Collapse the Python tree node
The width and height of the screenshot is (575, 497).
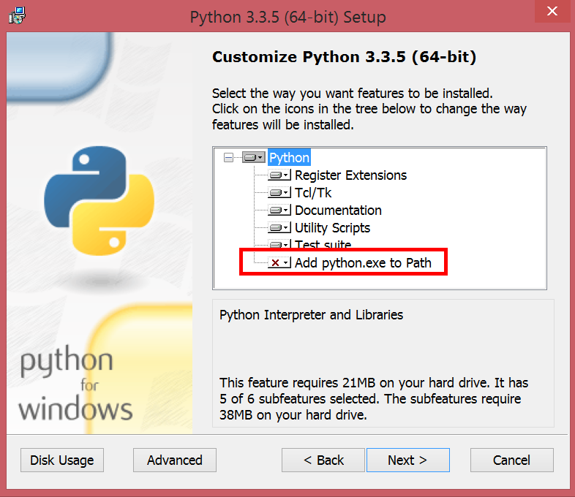point(229,158)
